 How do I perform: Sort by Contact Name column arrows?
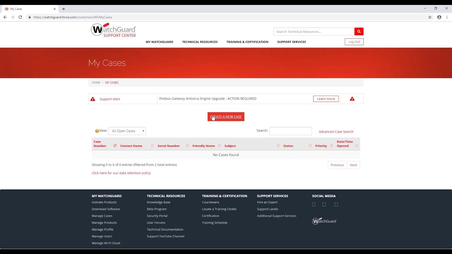point(153,146)
